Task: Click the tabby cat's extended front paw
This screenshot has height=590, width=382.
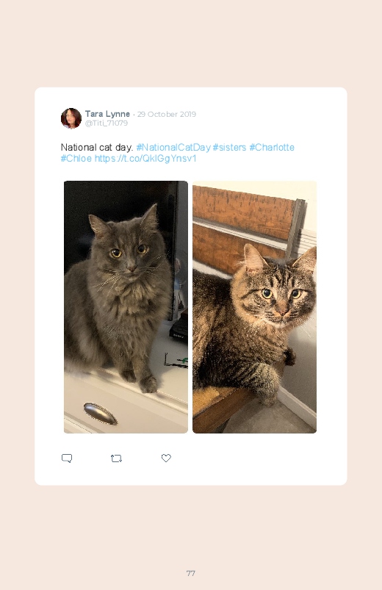Action: 267,384
